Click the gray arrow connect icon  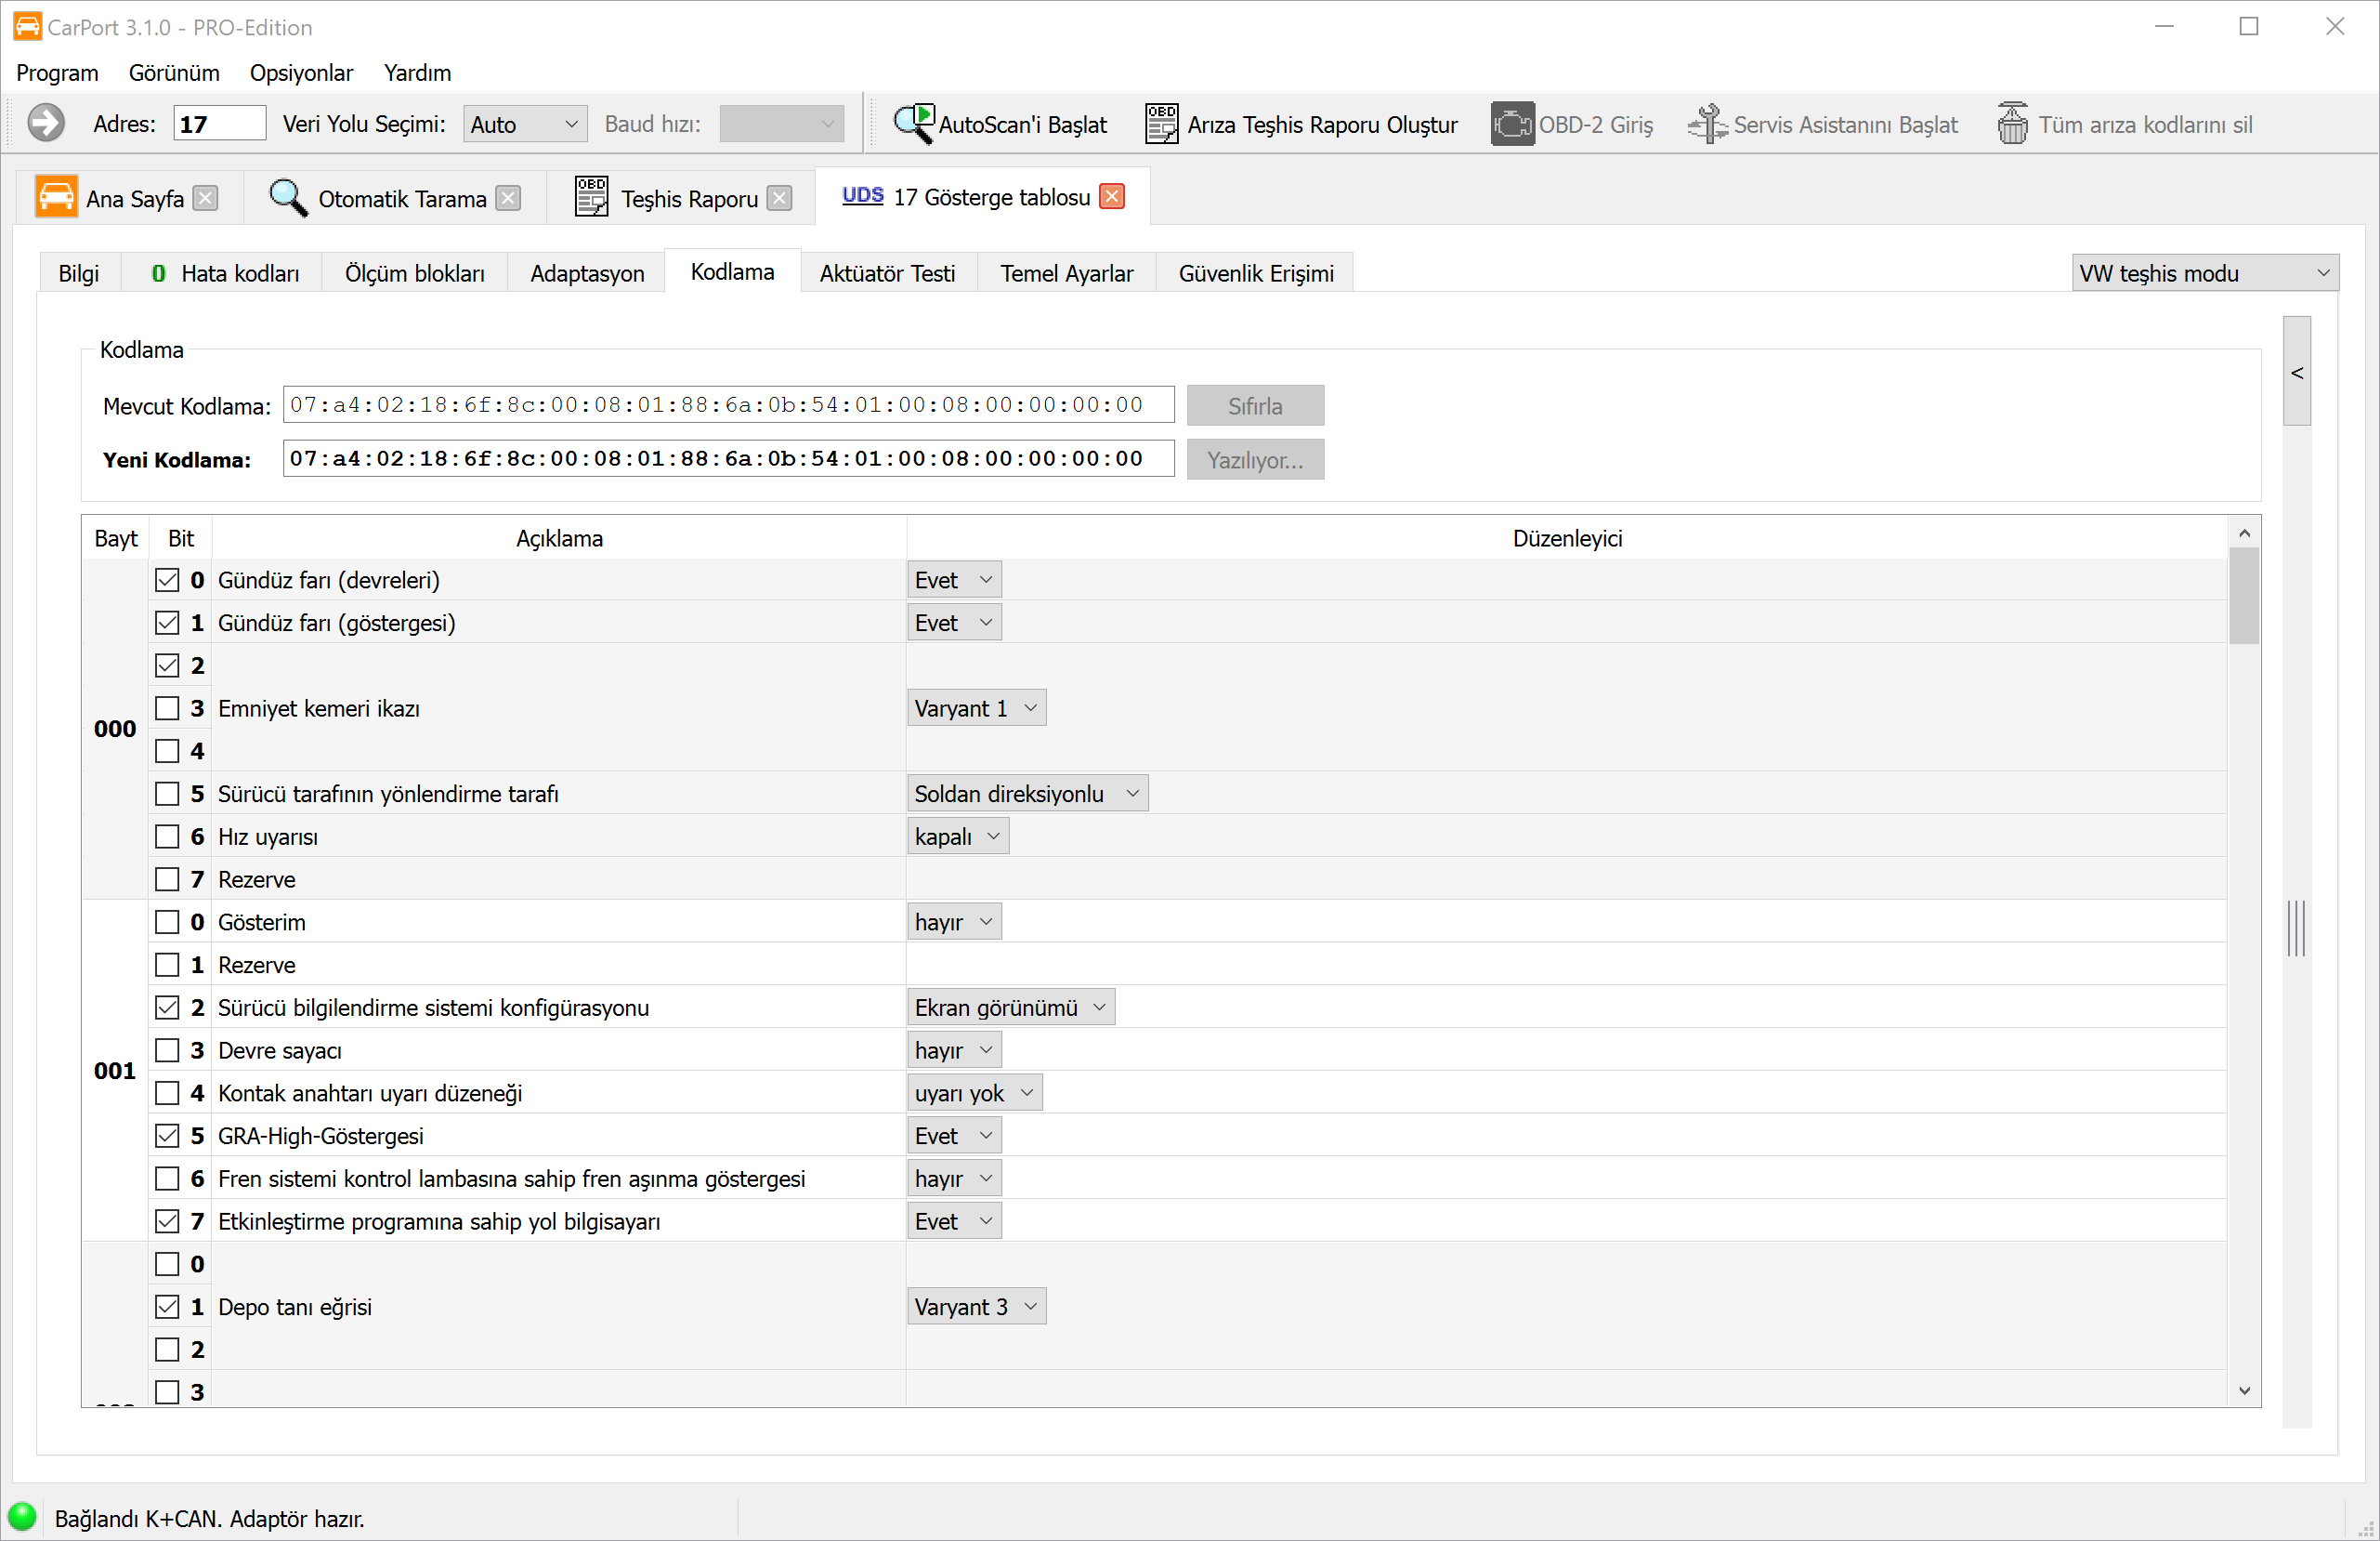(x=46, y=125)
